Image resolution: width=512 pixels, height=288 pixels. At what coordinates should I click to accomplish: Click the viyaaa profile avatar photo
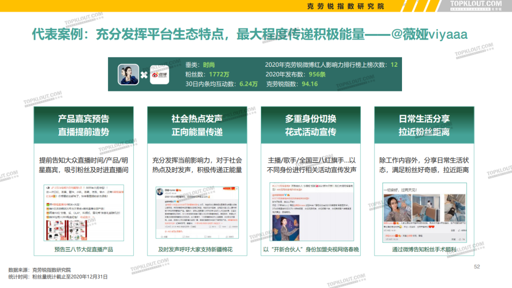point(128,74)
